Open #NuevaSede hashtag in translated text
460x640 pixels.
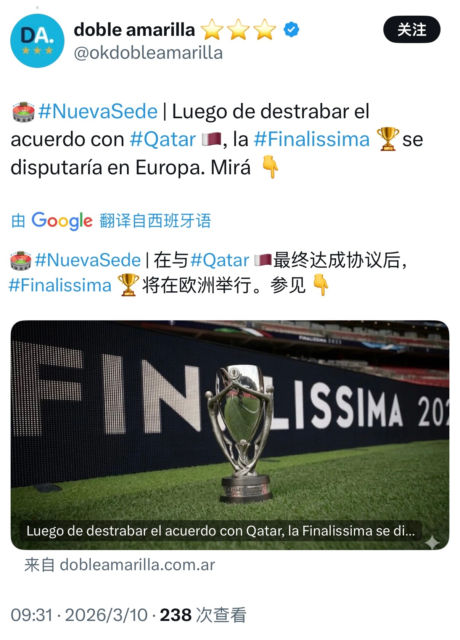(88, 260)
